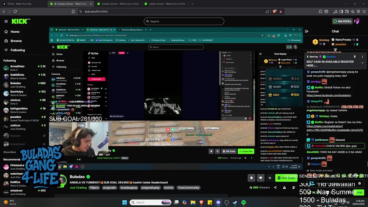Open the Windows Start menu

coord(124,202)
